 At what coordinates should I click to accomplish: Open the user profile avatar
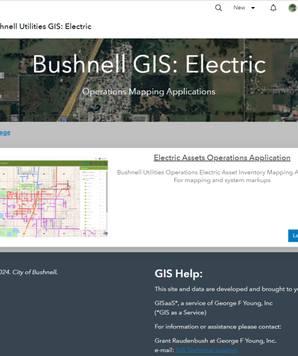[293, 8]
